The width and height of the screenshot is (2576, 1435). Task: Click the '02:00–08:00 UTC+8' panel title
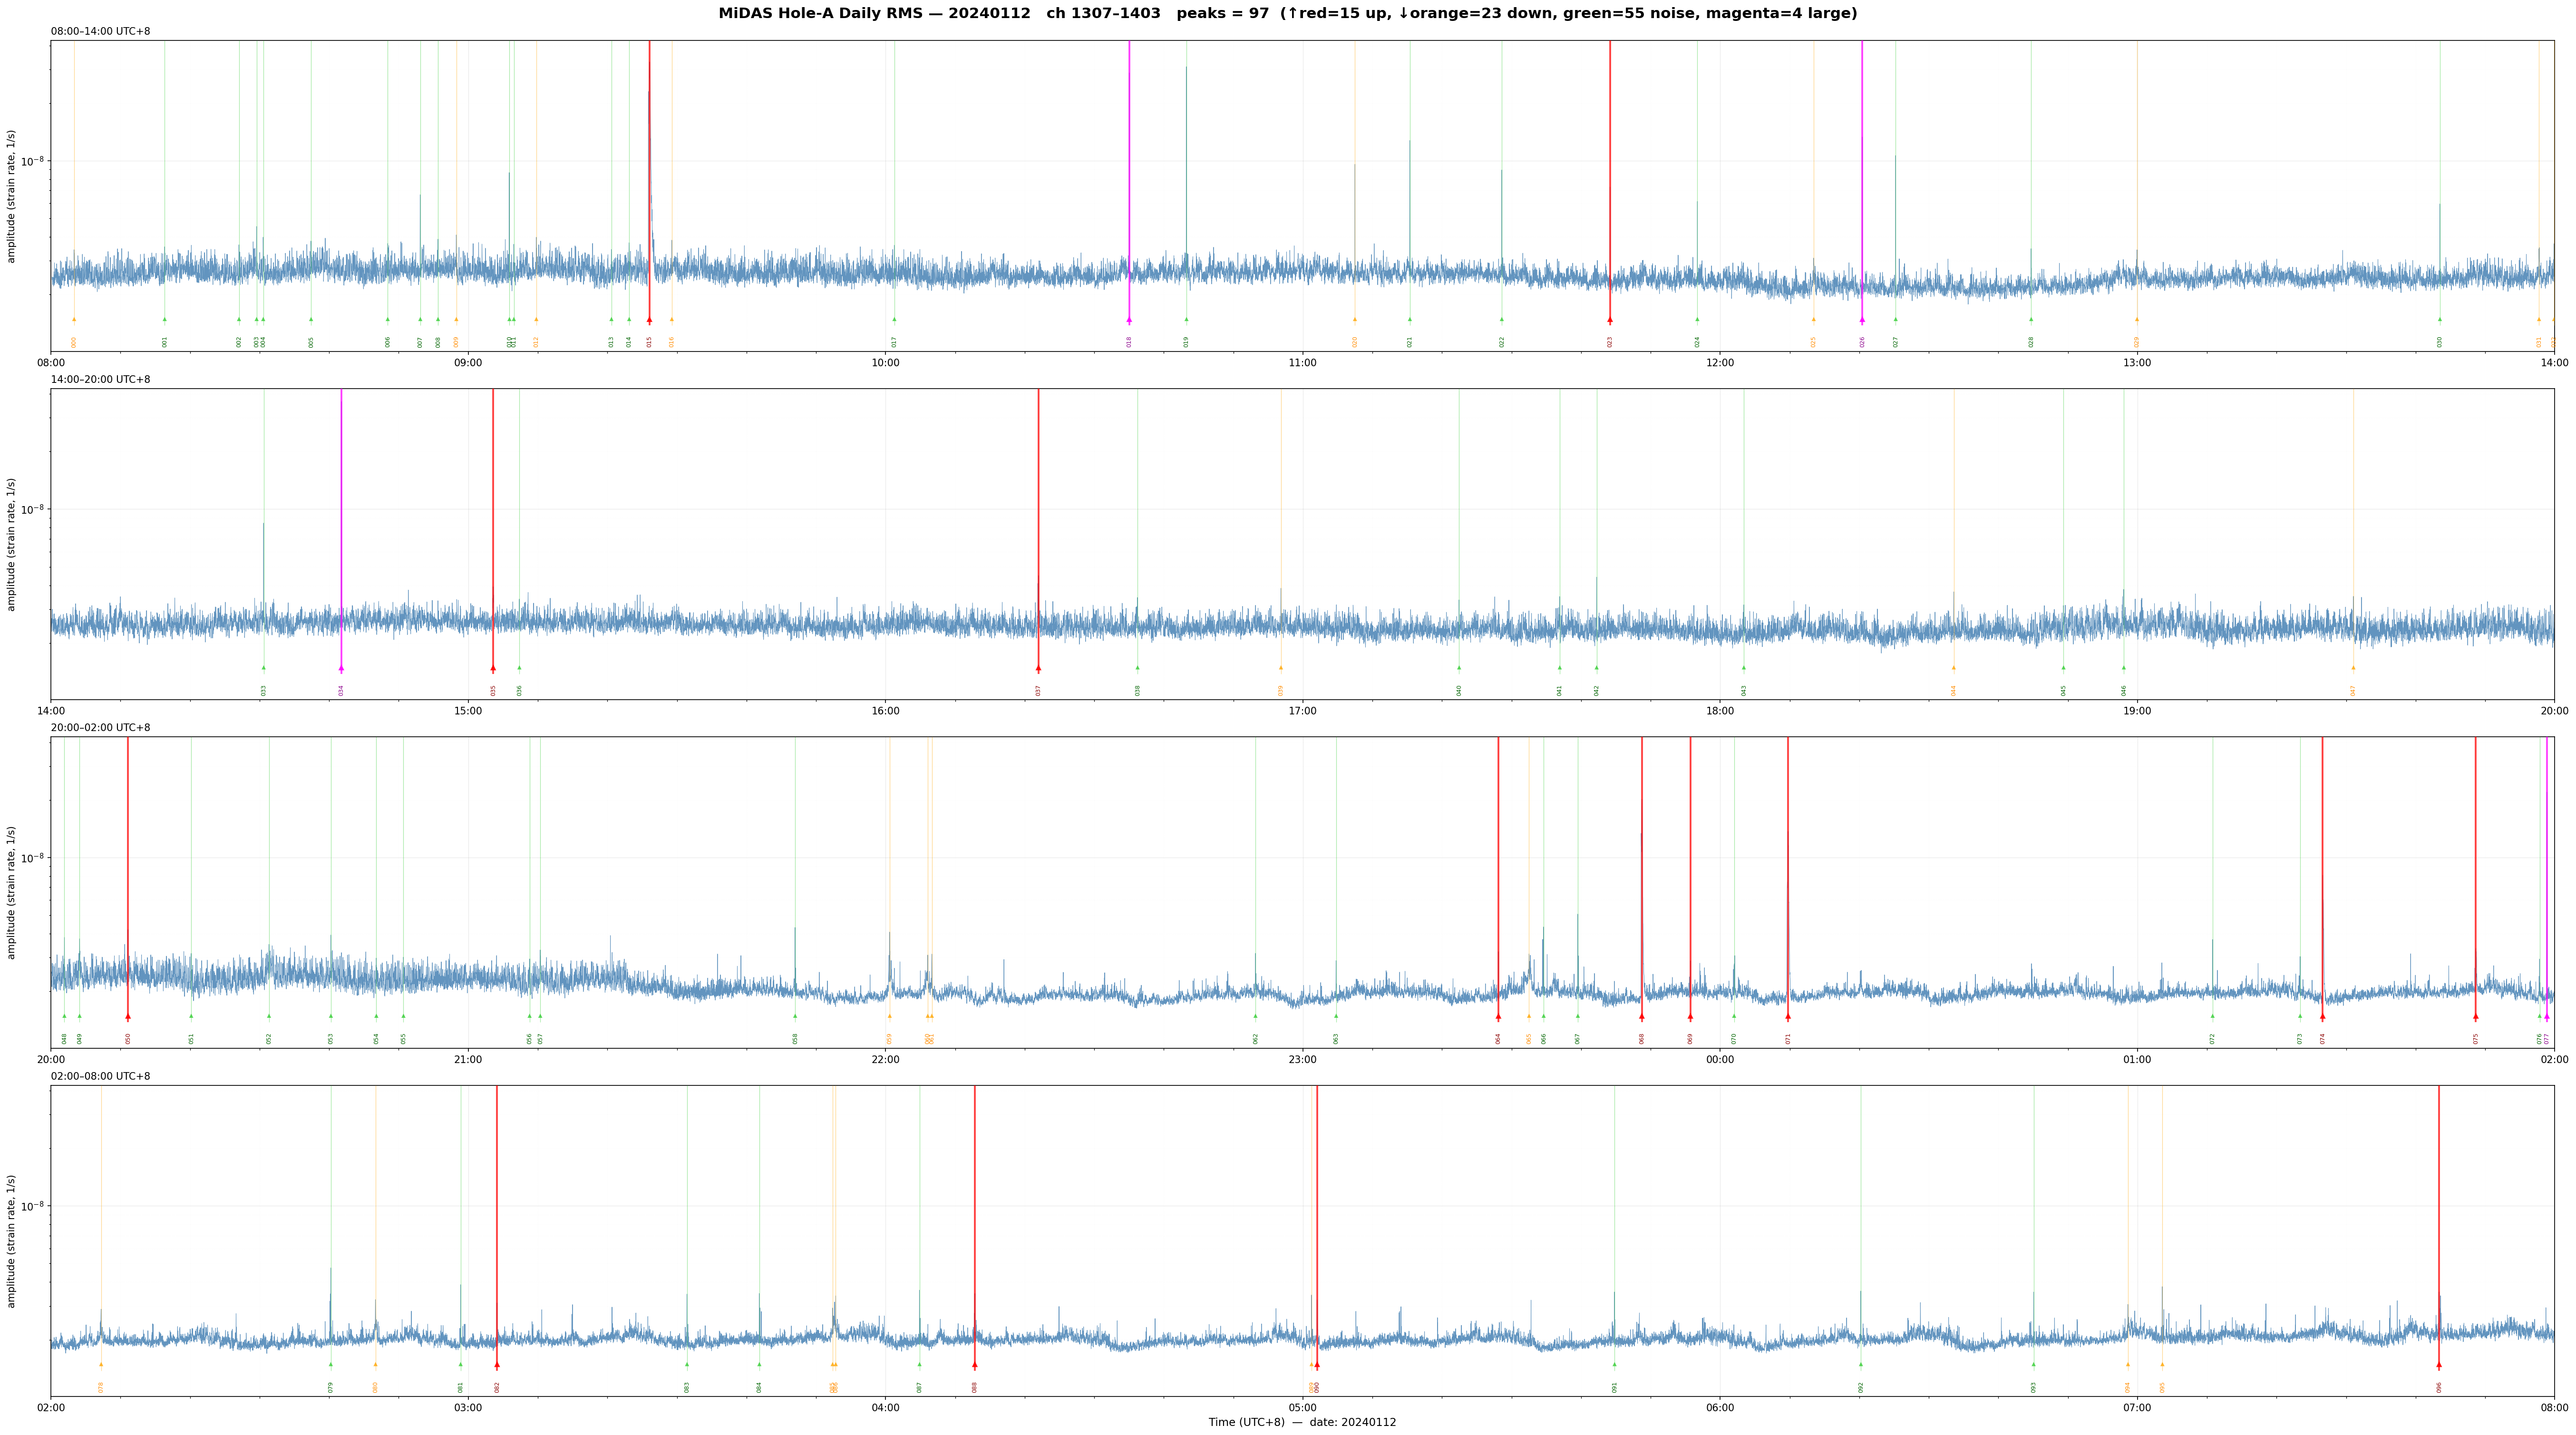pos(101,1077)
